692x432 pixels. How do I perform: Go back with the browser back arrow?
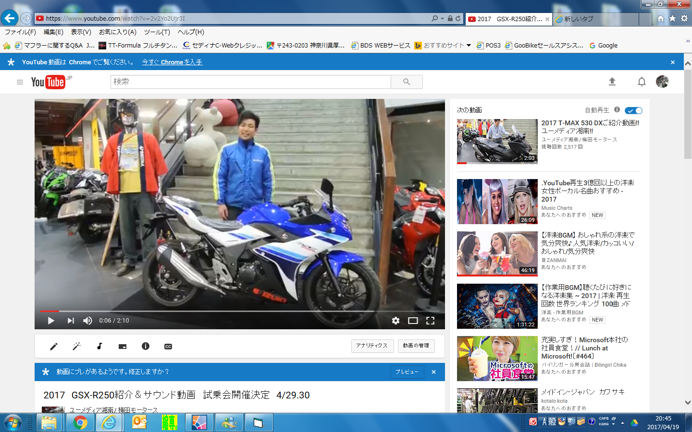(x=10, y=18)
